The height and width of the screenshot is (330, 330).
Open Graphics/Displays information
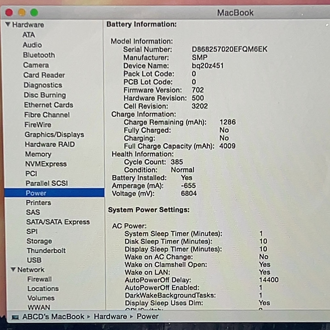[54, 134]
